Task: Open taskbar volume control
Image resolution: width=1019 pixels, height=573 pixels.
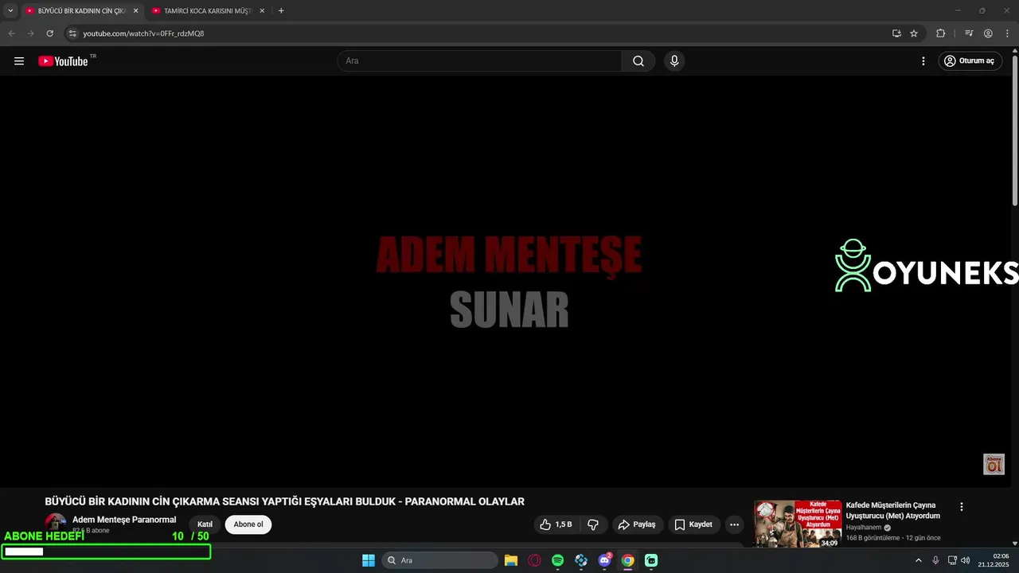Action: pos(966,560)
